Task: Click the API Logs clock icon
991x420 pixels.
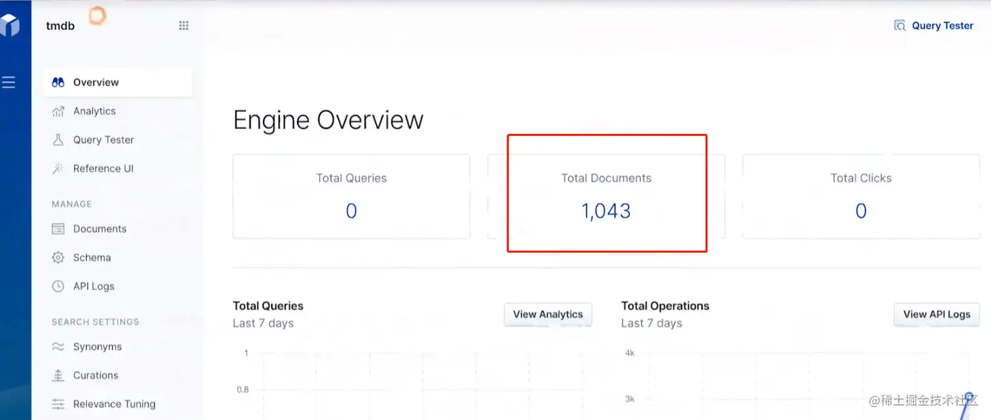Action: point(58,286)
